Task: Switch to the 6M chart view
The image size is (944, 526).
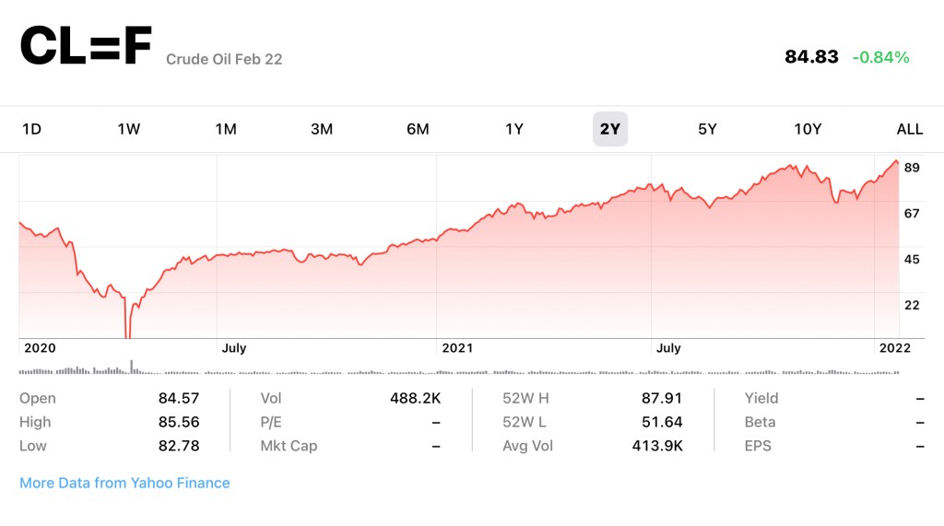Action: coord(418,129)
